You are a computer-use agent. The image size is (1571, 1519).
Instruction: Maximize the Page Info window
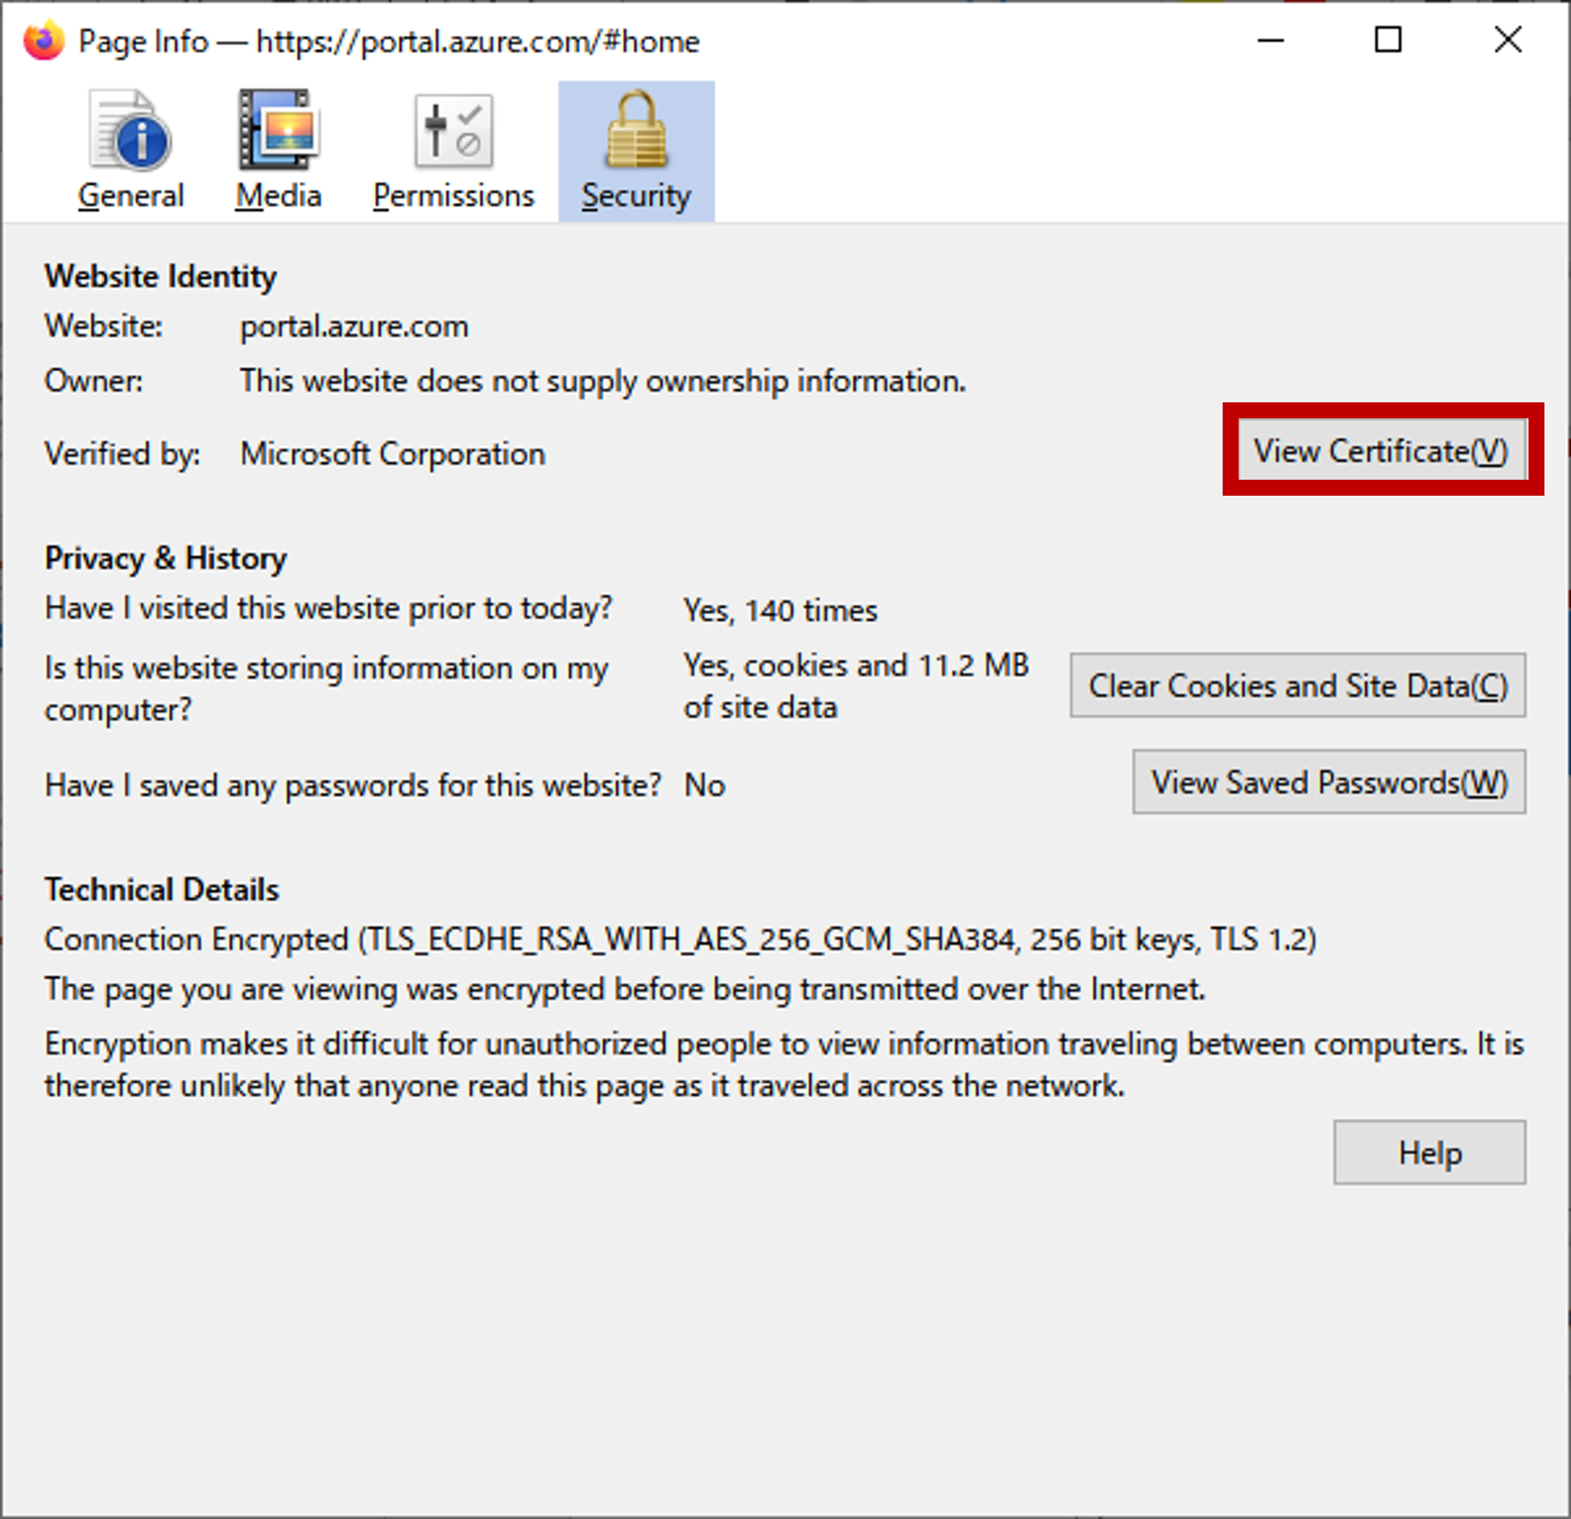pos(1389,40)
